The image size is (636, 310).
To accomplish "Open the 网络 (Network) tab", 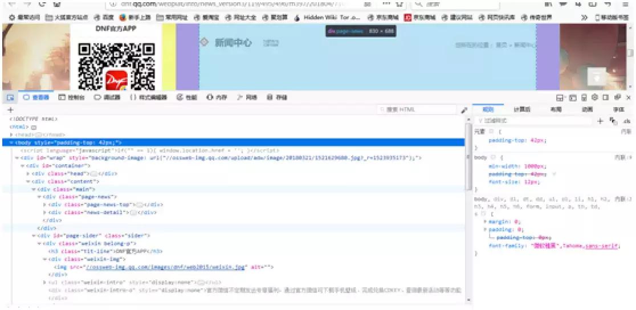I will (247, 97).
